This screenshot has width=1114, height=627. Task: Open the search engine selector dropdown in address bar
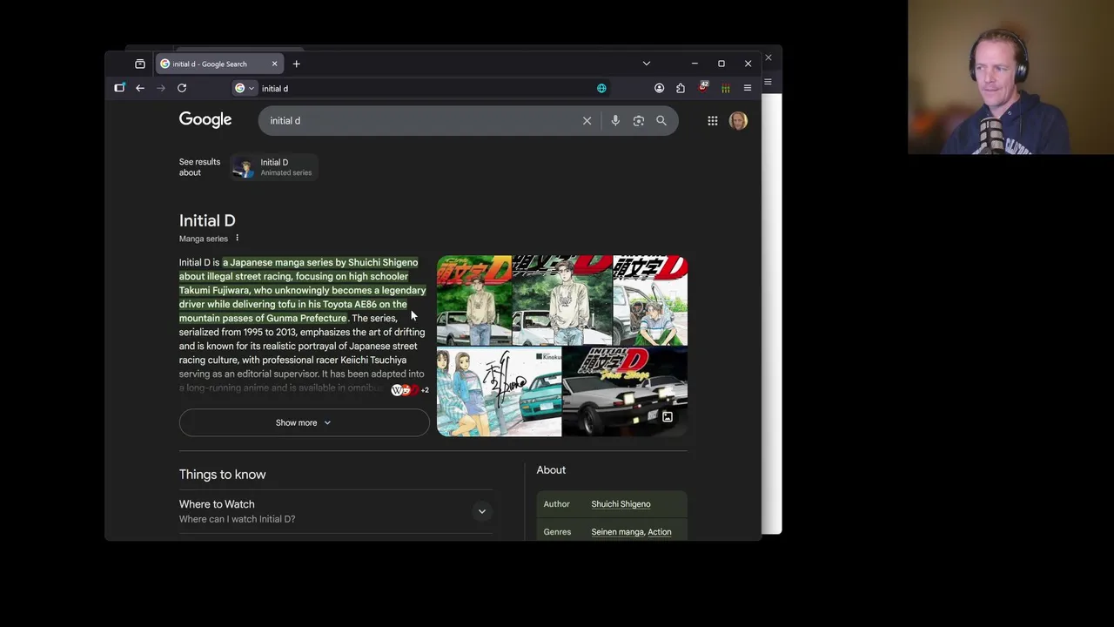(245, 88)
